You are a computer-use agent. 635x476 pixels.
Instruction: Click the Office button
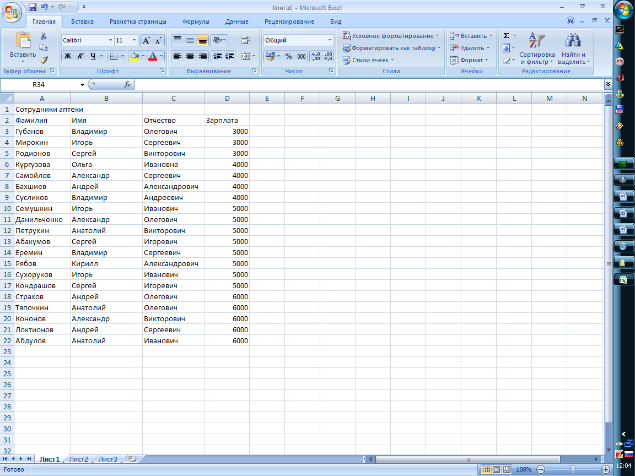click(x=12, y=12)
